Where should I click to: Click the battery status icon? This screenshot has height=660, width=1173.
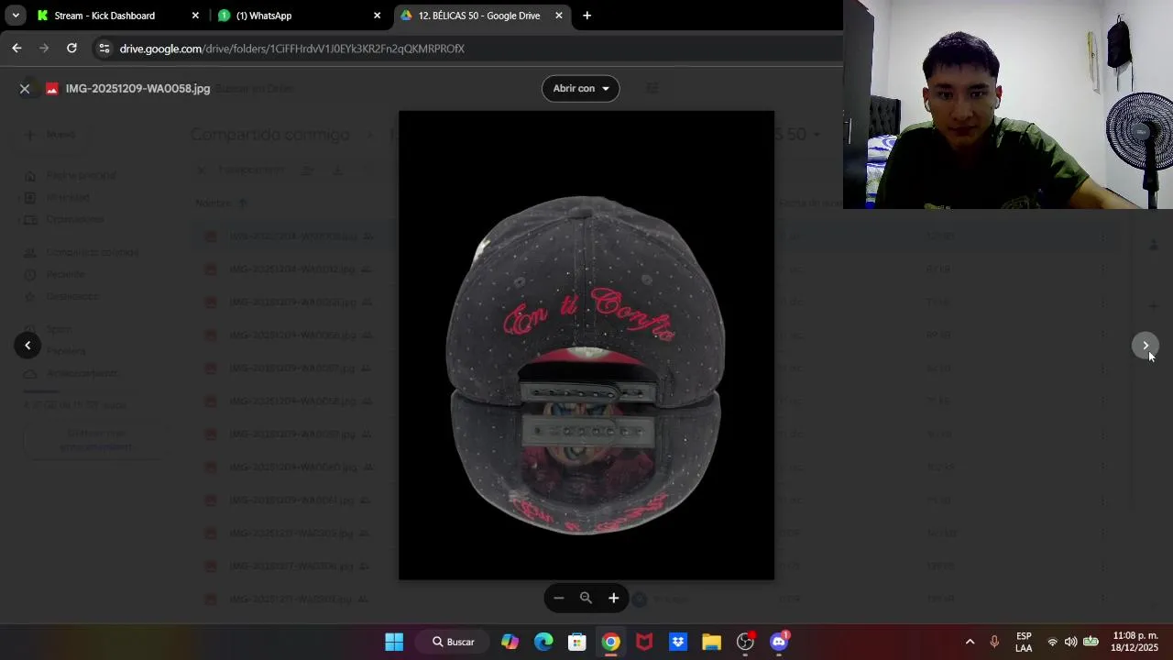tap(1091, 642)
